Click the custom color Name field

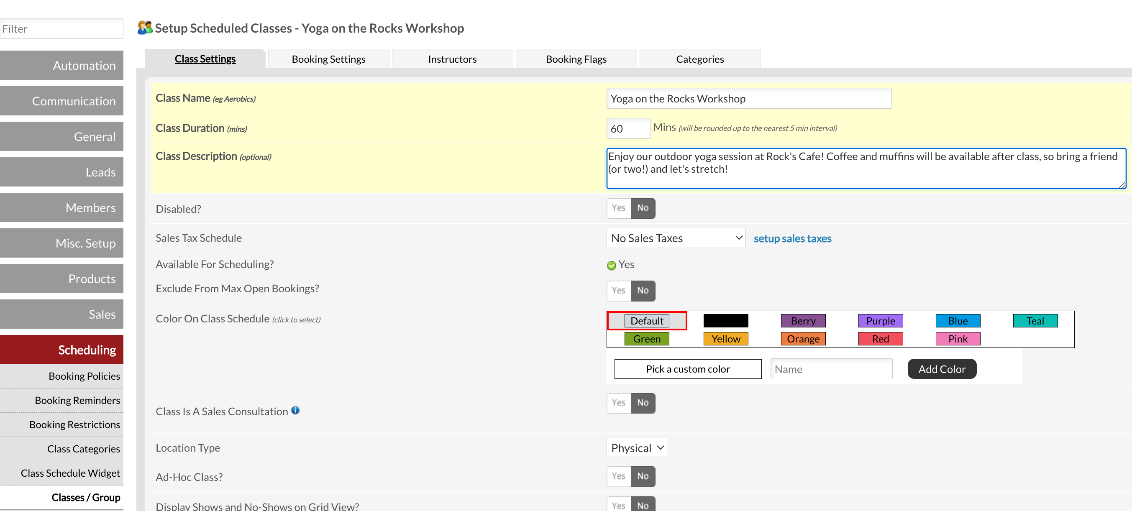831,369
